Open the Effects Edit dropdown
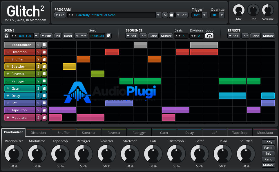 234,36
